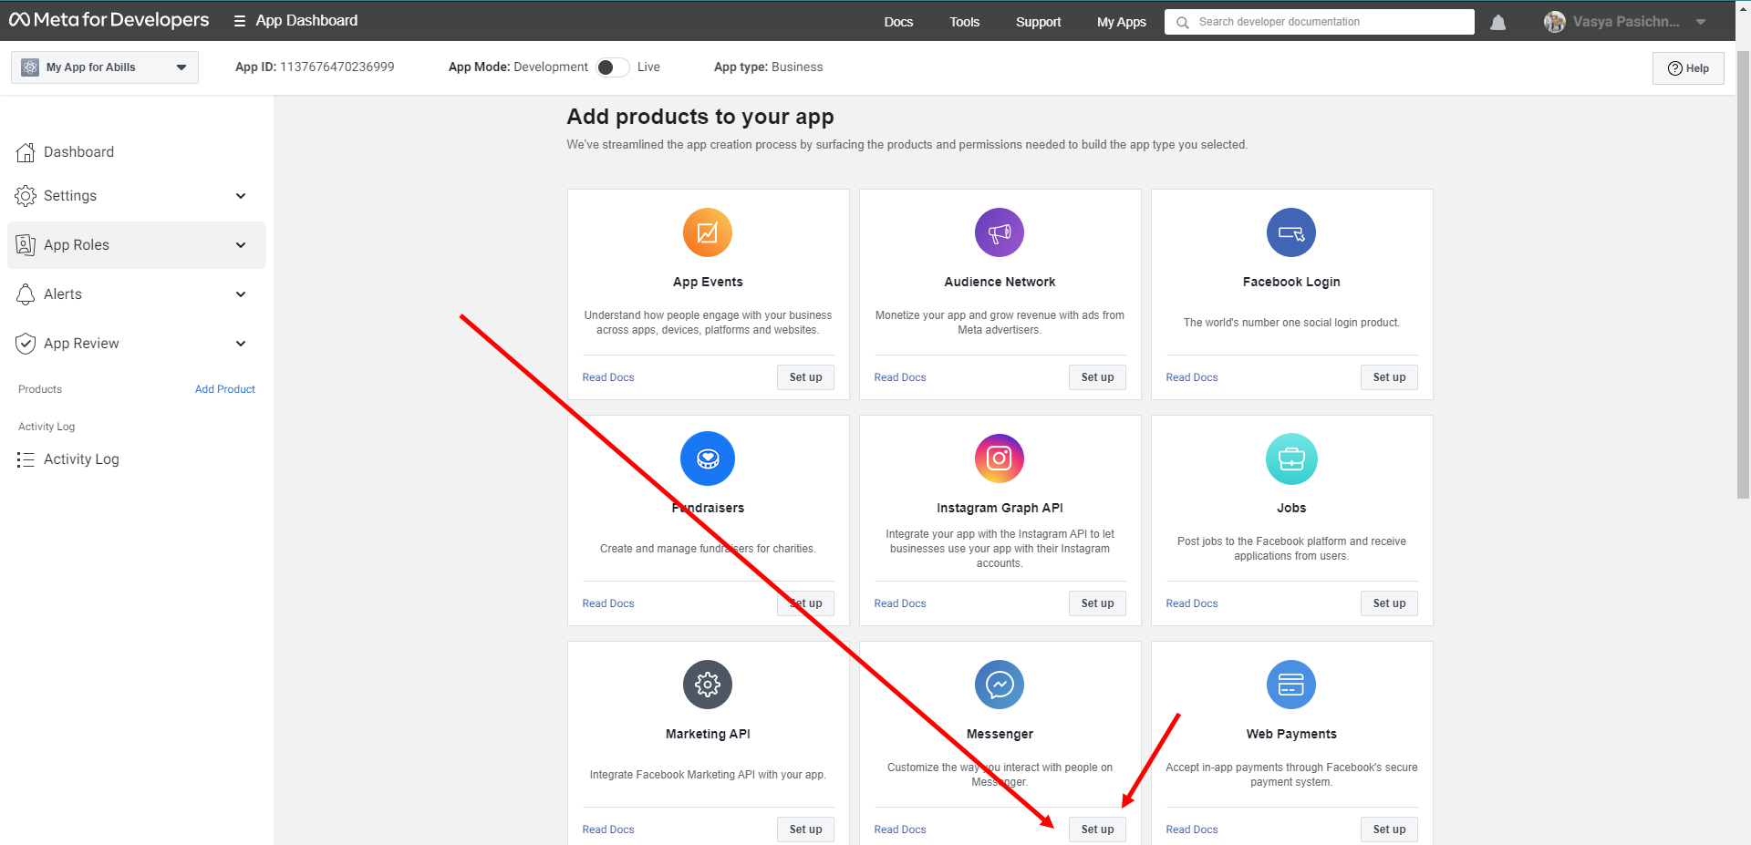Open the My App for Abills dropdown
This screenshot has width=1751, height=845.
click(105, 67)
